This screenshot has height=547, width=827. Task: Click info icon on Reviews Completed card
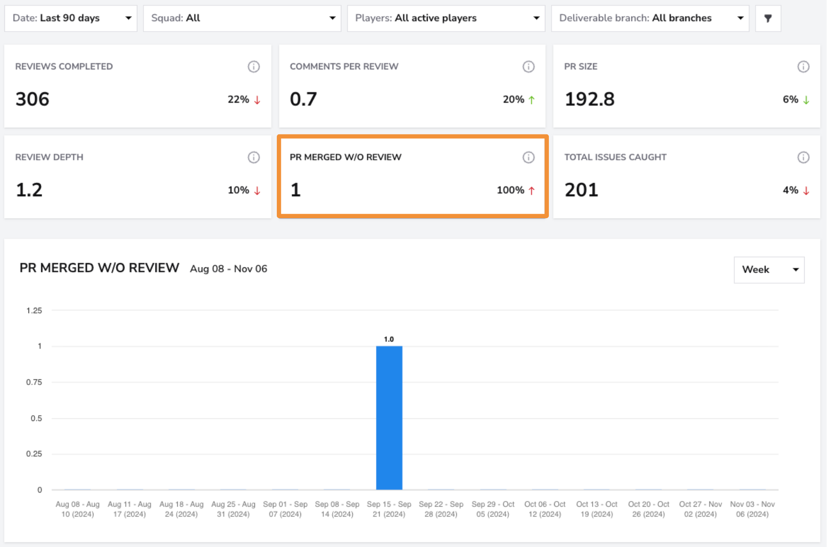click(254, 67)
